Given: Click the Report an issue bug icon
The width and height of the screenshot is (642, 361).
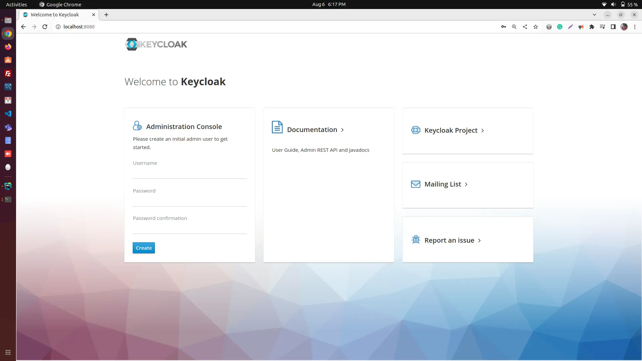Looking at the screenshot, I should [416, 240].
